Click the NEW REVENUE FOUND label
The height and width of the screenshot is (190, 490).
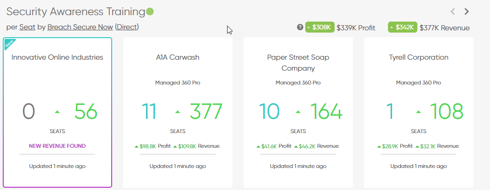point(57,146)
